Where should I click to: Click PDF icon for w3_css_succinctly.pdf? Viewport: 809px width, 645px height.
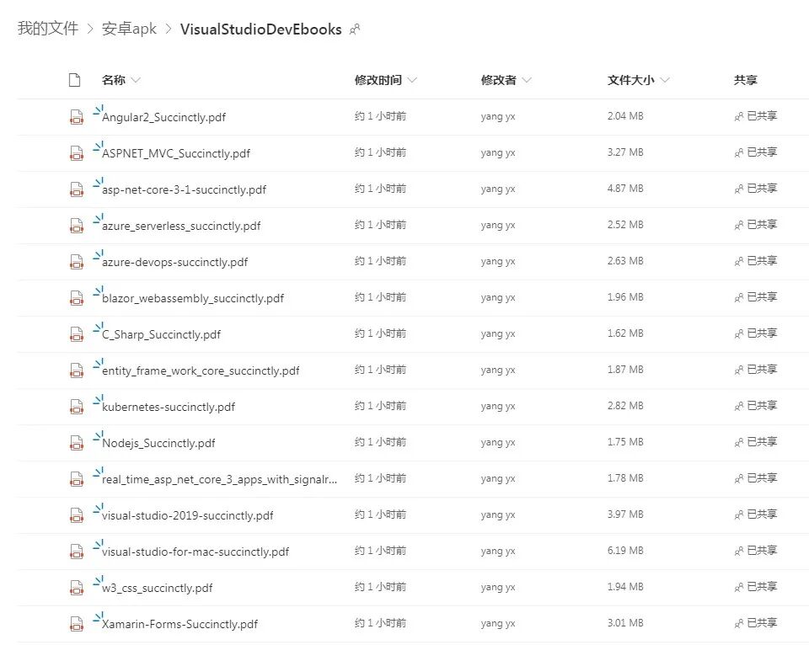click(x=77, y=587)
